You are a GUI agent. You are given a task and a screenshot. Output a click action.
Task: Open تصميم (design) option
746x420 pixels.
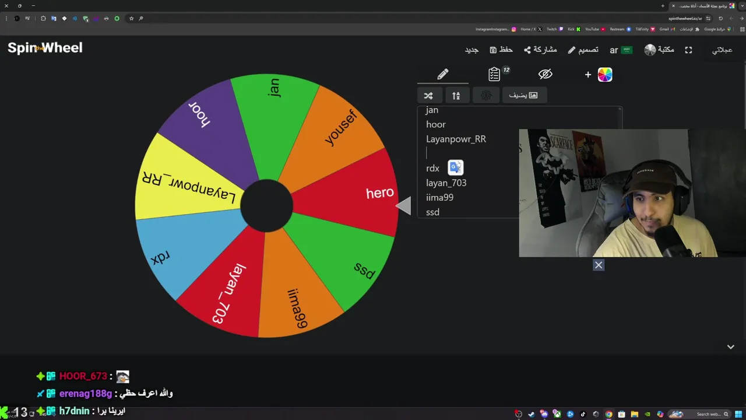pyautogui.click(x=583, y=50)
